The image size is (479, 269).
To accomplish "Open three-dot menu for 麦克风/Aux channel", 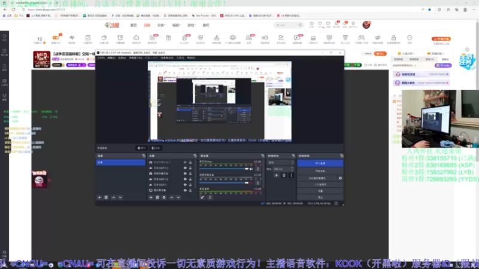I will 257,169.
